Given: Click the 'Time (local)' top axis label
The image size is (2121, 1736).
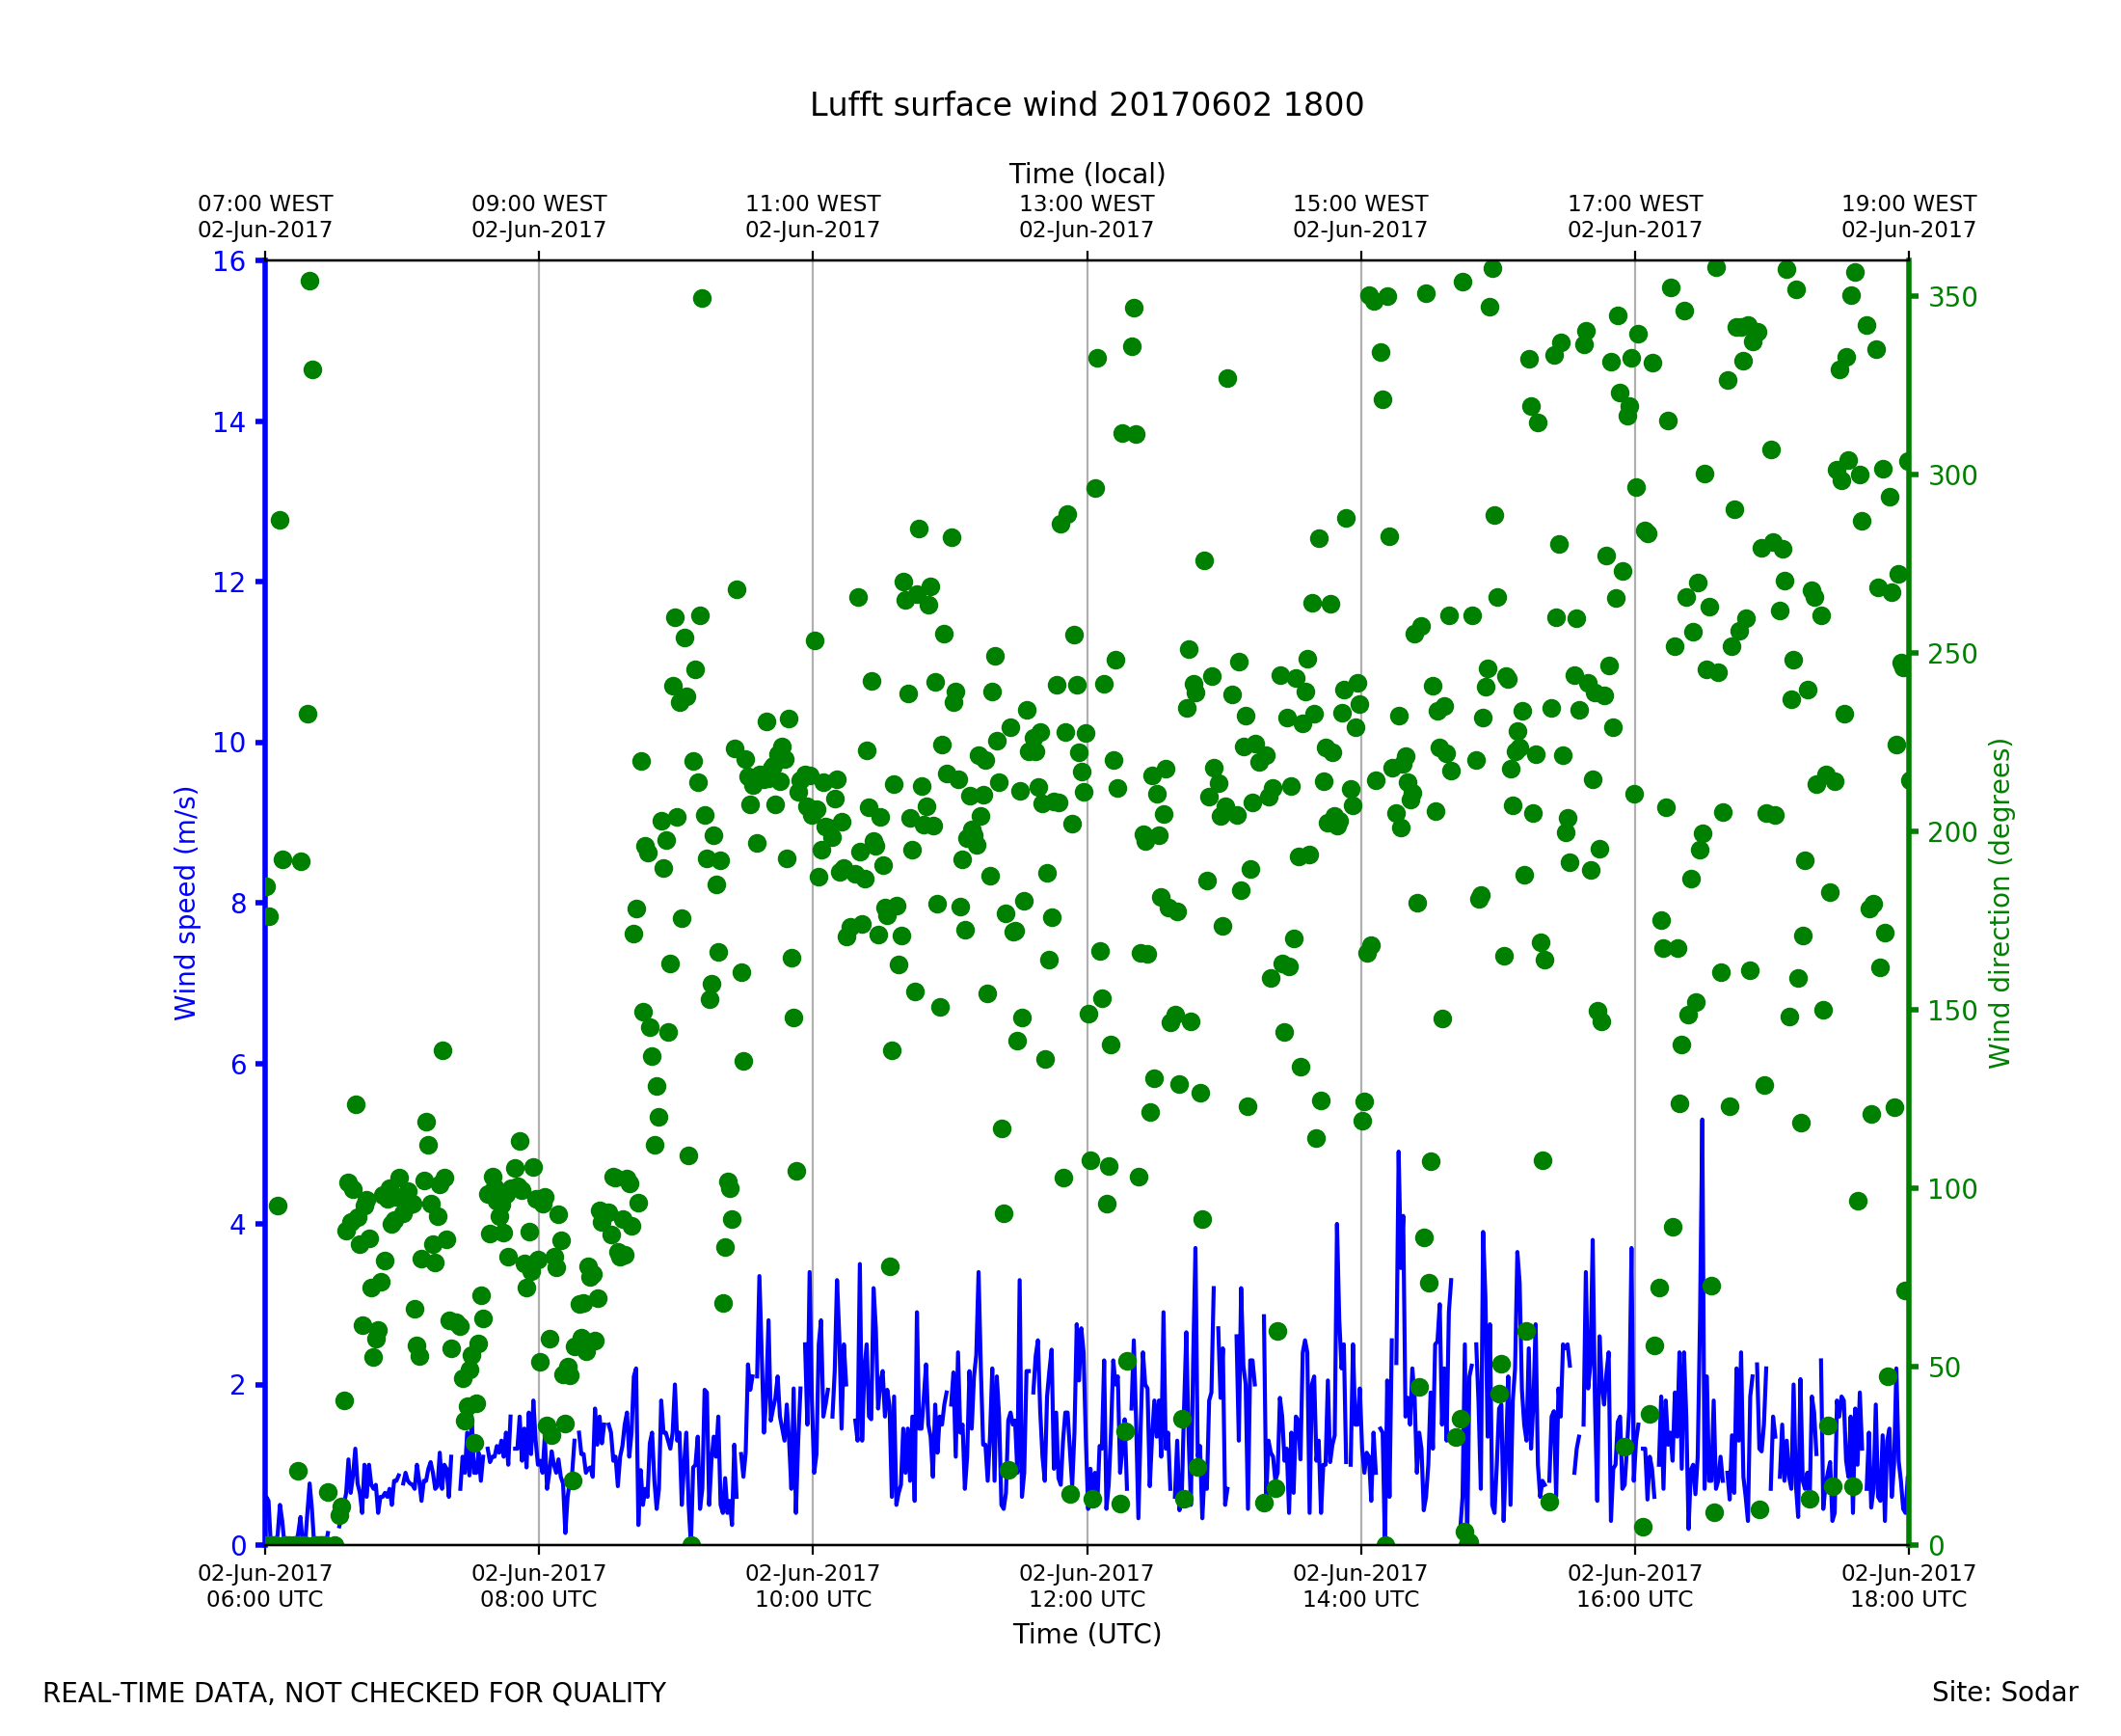Looking at the screenshot, I should pyautogui.click(x=1086, y=174).
